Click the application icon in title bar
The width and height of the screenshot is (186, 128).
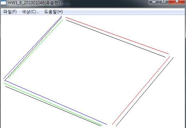click(x=3, y=2)
